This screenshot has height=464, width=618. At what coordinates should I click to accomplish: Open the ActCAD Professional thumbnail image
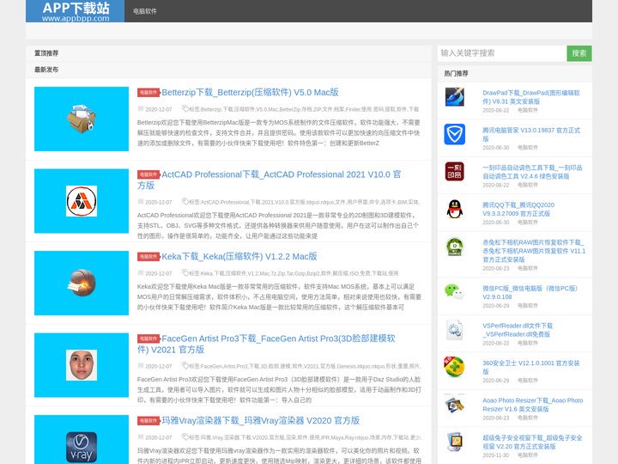pyautogui.click(x=82, y=201)
